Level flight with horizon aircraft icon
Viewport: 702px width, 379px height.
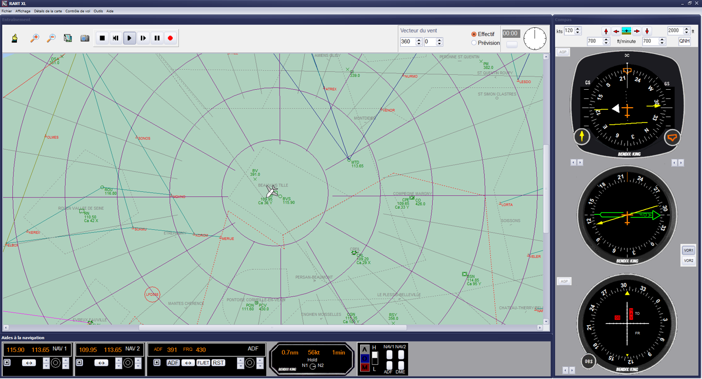[626, 31]
